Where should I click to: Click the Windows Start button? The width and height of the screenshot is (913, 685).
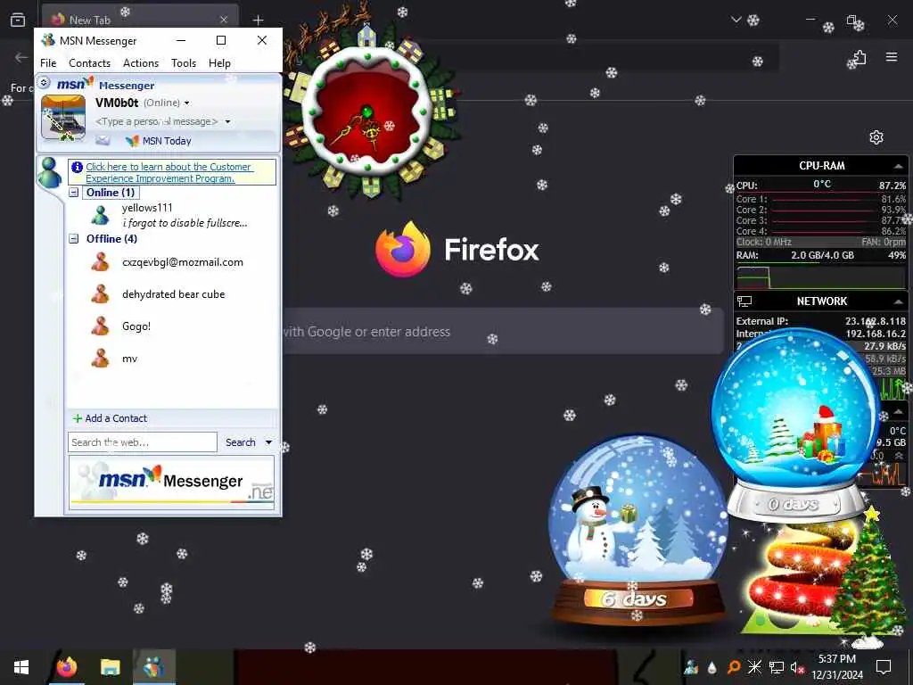[x=21, y=667]
